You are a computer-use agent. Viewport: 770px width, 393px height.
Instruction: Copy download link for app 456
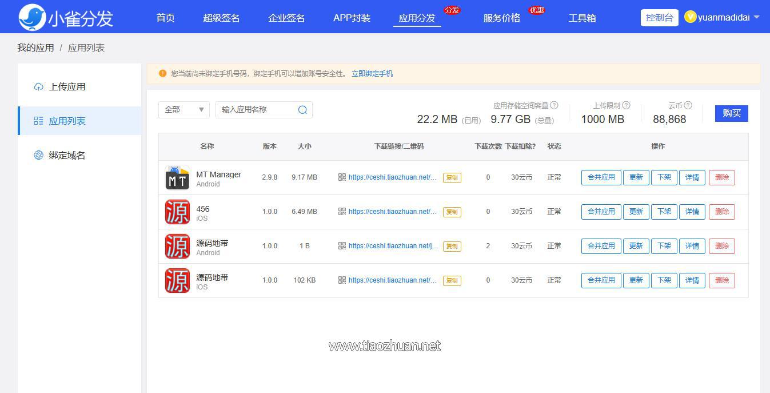coord(452,212)
